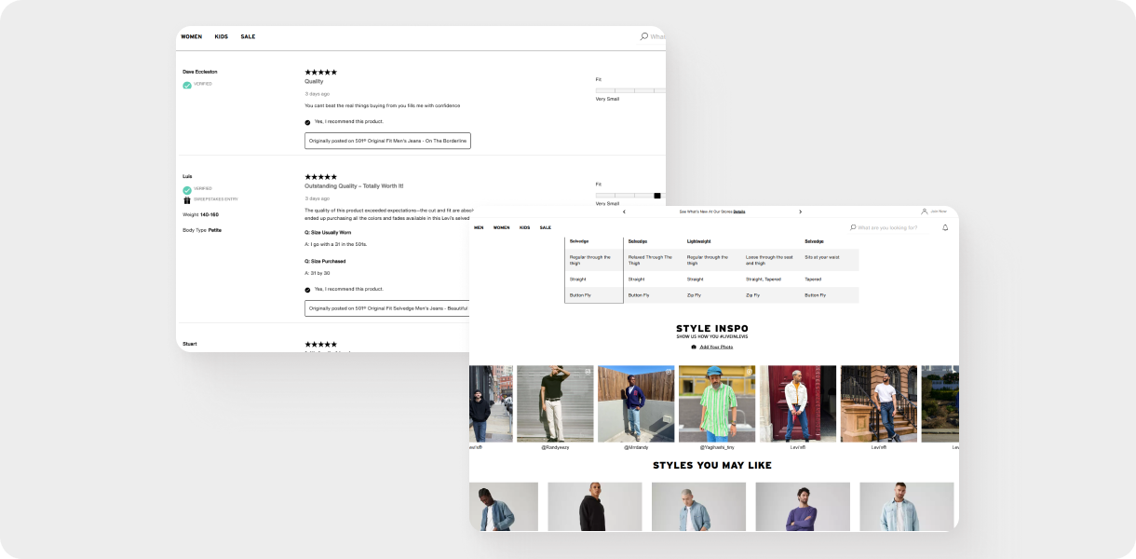Screen dimensions: 1136x559
Task: Click the 'Relaxed Through The Thigh' table cell
Action: pos(652,260)
